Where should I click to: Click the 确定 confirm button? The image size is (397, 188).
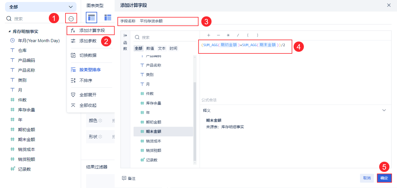pos(384,178)
